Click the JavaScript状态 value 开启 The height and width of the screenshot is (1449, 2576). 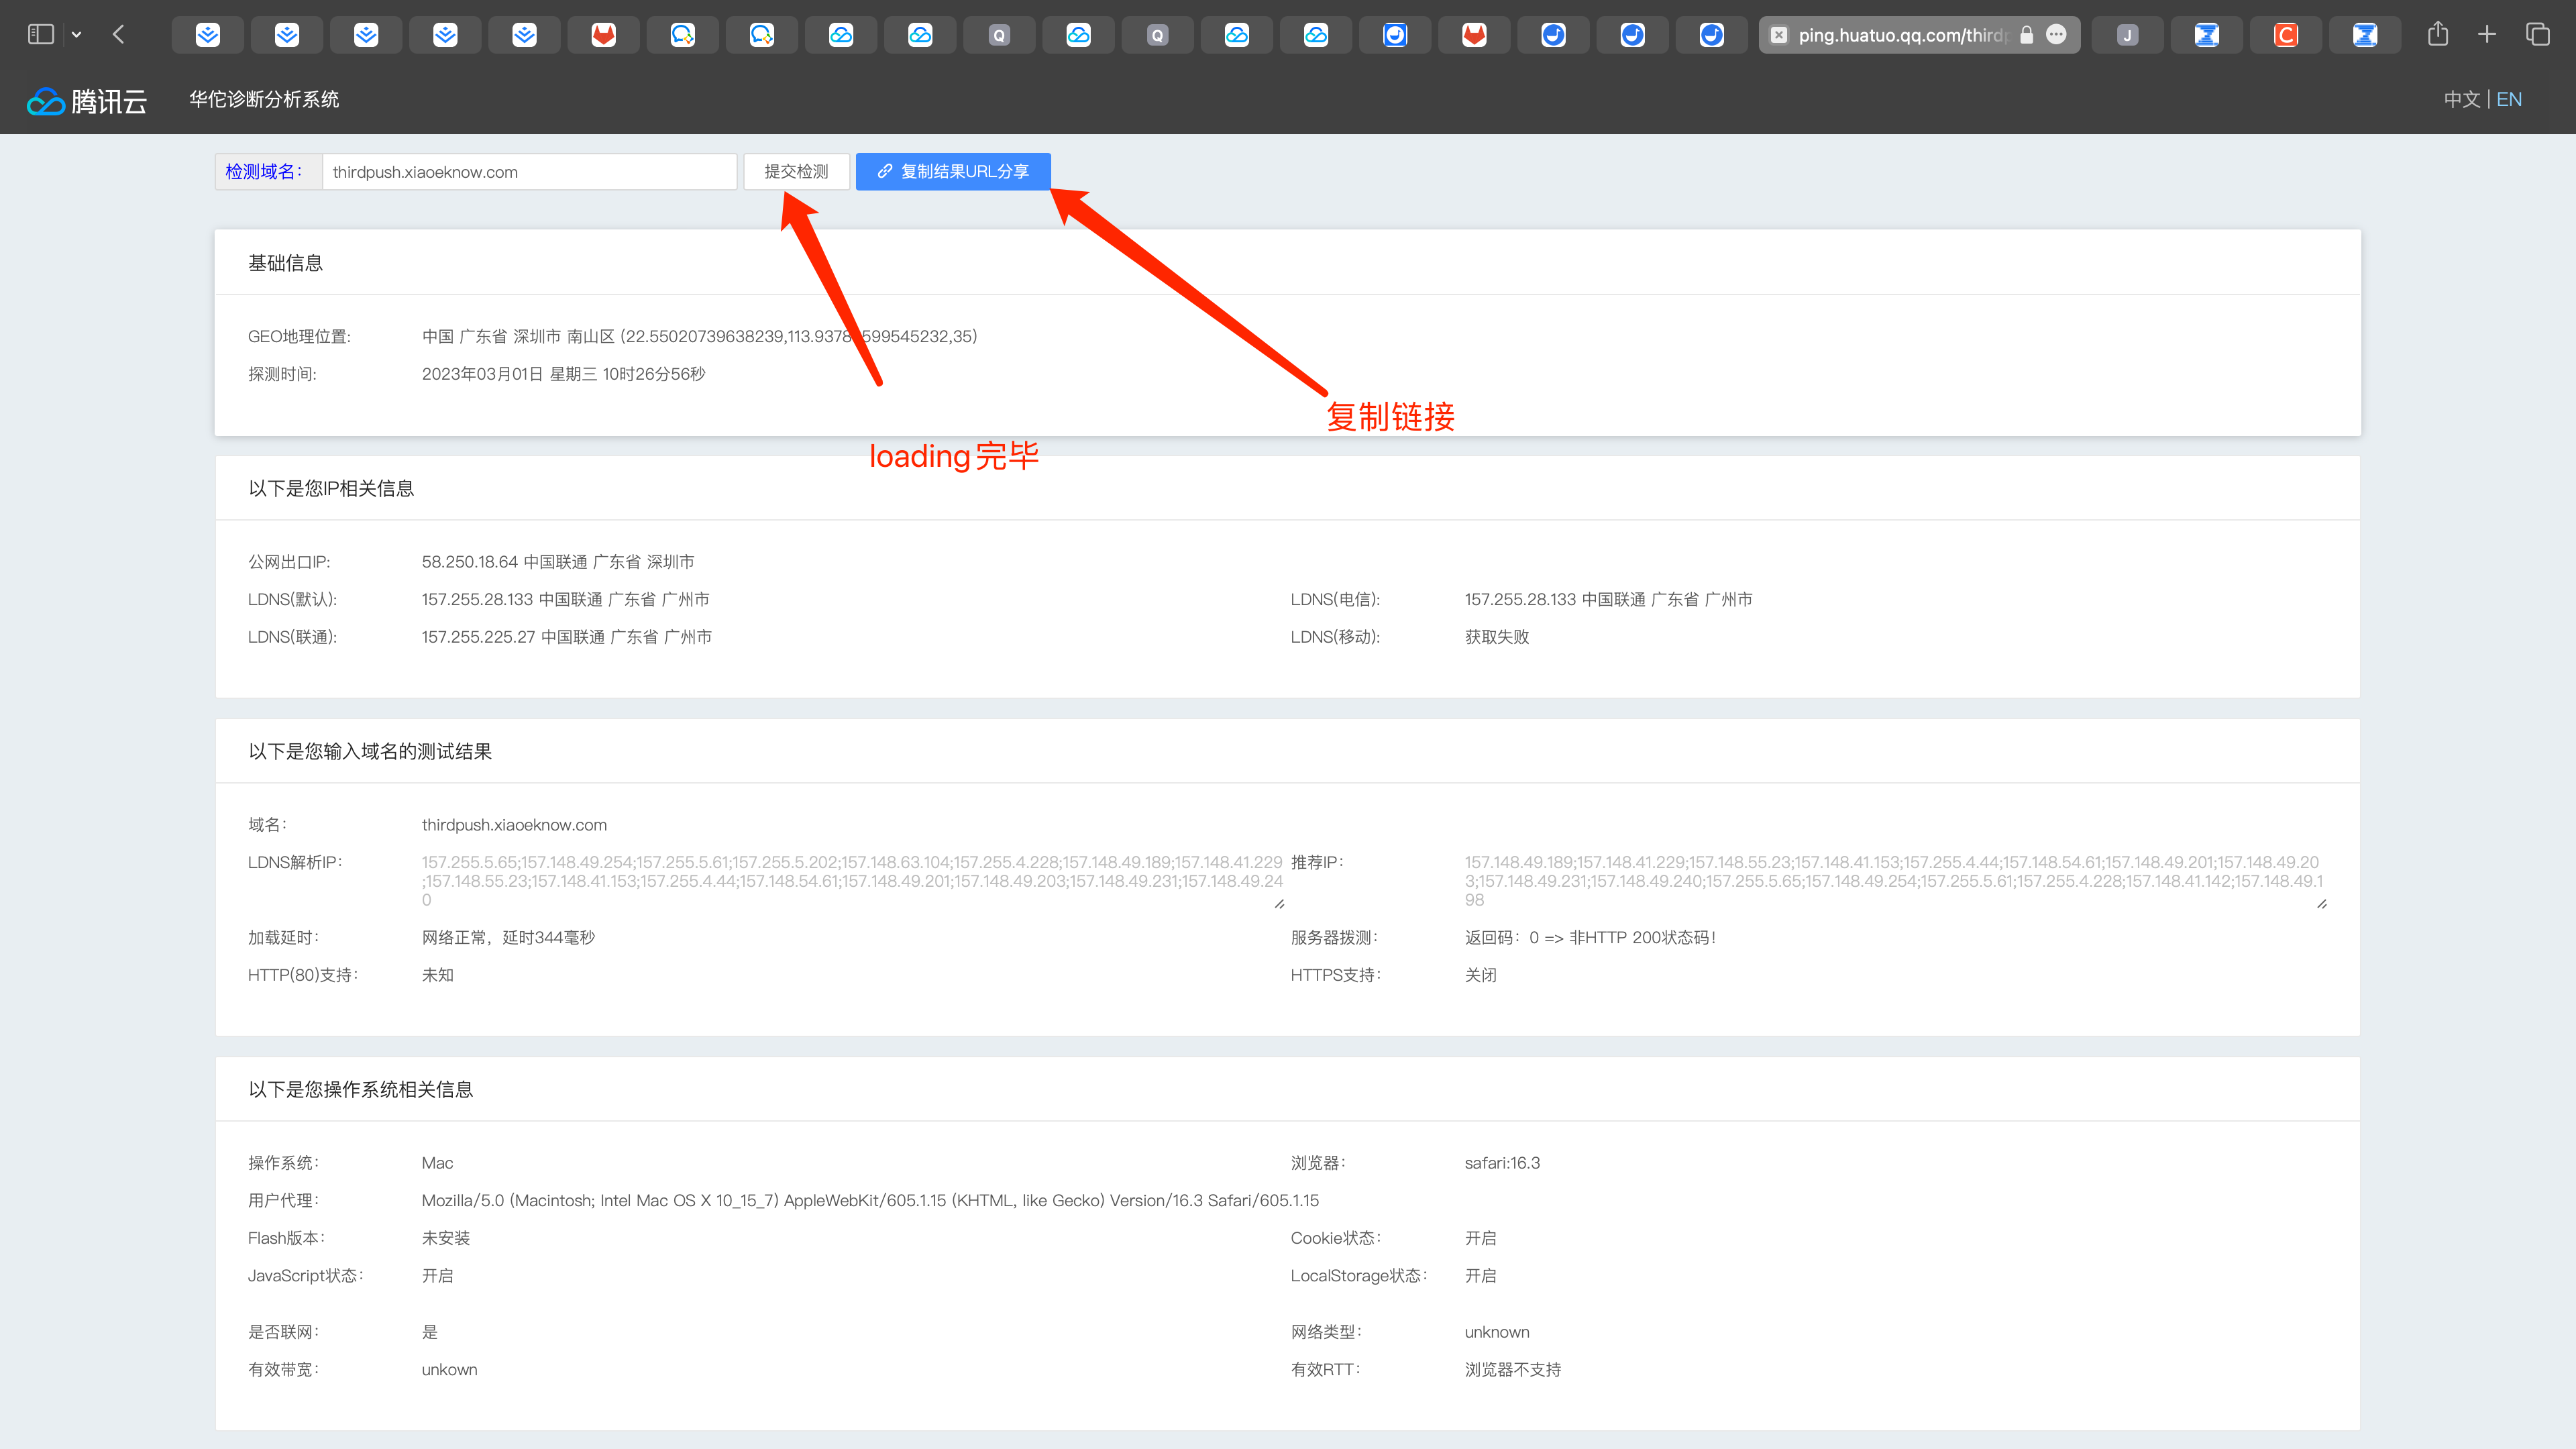pyautogui.click(x=437, y=1276)
